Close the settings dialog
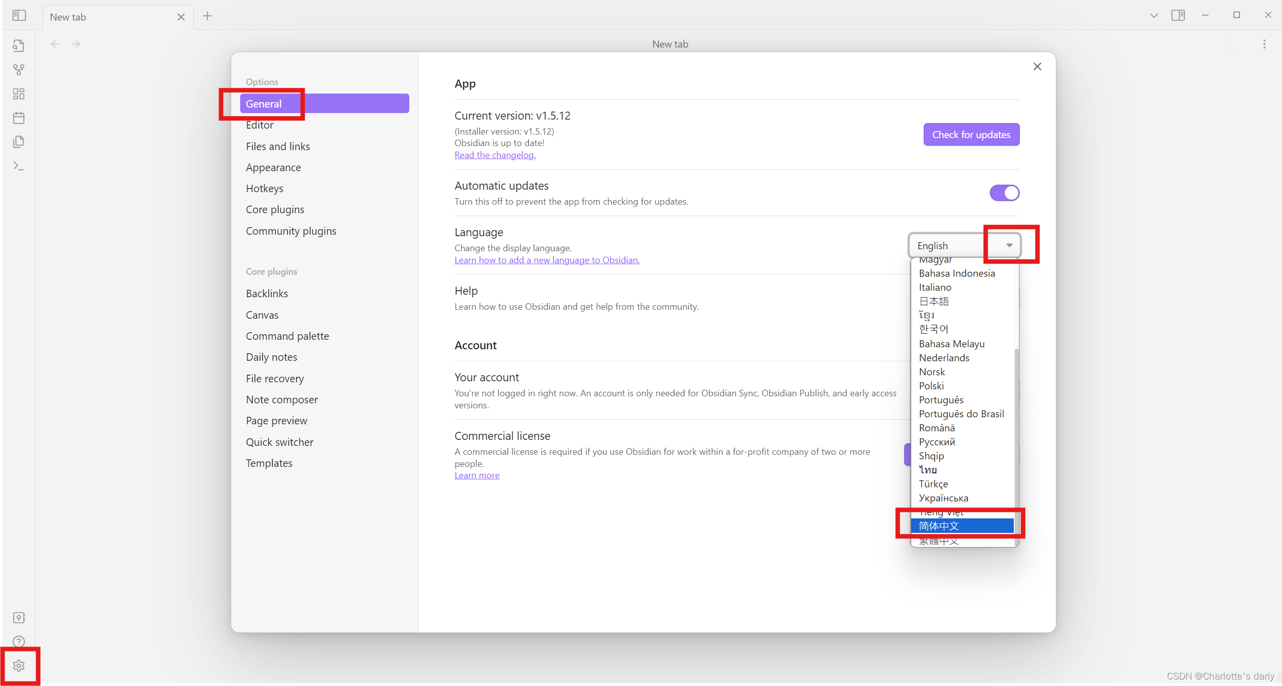The image size is (1282, 686). (1037, 67)
